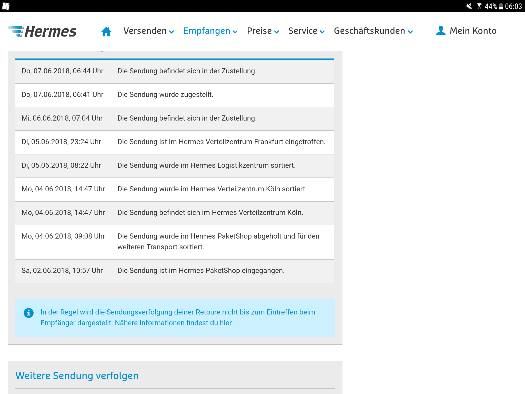Click the Hermes logo

click(x=42, y=32)
